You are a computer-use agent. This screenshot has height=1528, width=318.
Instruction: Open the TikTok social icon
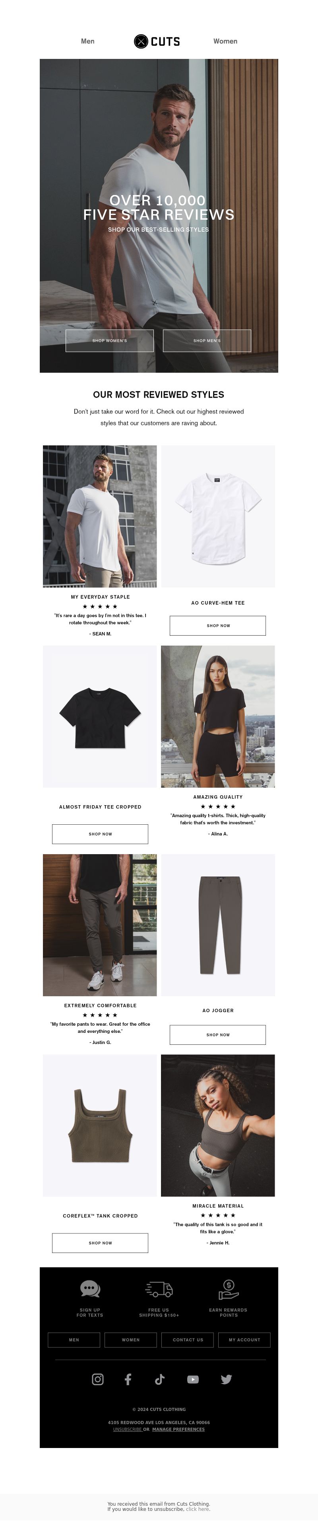pos(159,1379)
